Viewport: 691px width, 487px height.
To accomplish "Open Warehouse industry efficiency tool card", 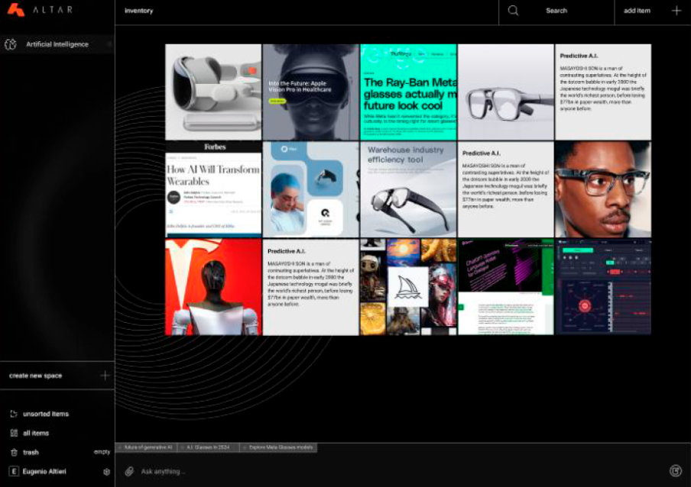I will point(408,189).
